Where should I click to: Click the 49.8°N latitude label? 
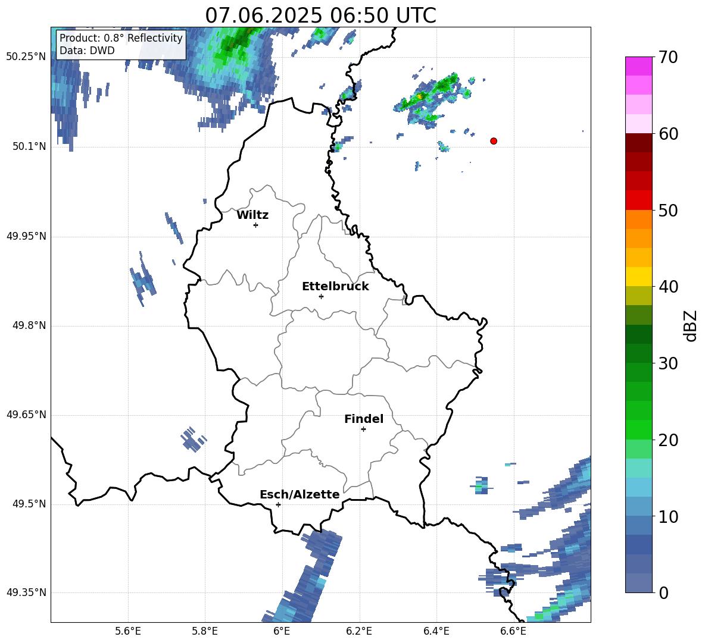[29, 325]
